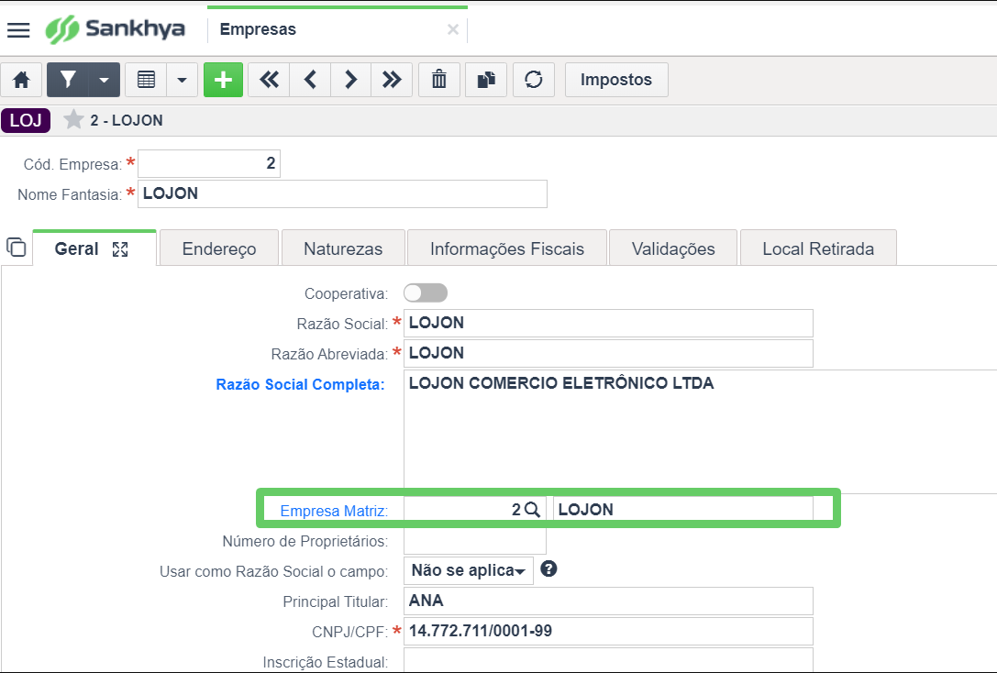The image size is (997, 673).
Task: Add a new company record
Action: tap(223, 80)
